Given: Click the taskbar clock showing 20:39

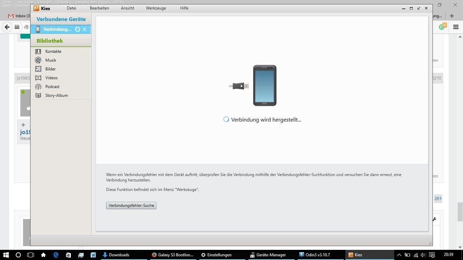Looking at the screenshot, I should pos(448,255).
